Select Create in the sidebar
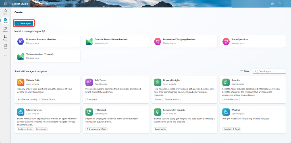The width and height of the screenshot is (291, 143). point(5,21)
